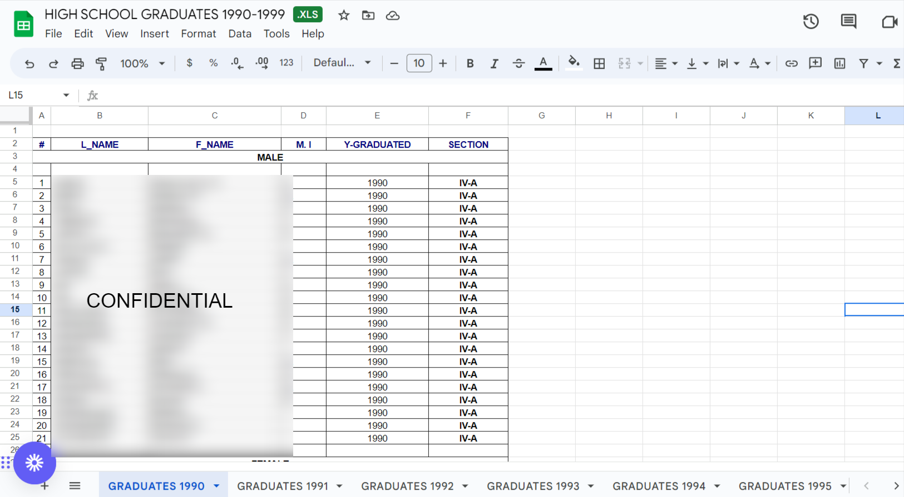Increase font size with plus button
904x497 pixels.
(x=443, y=63)
